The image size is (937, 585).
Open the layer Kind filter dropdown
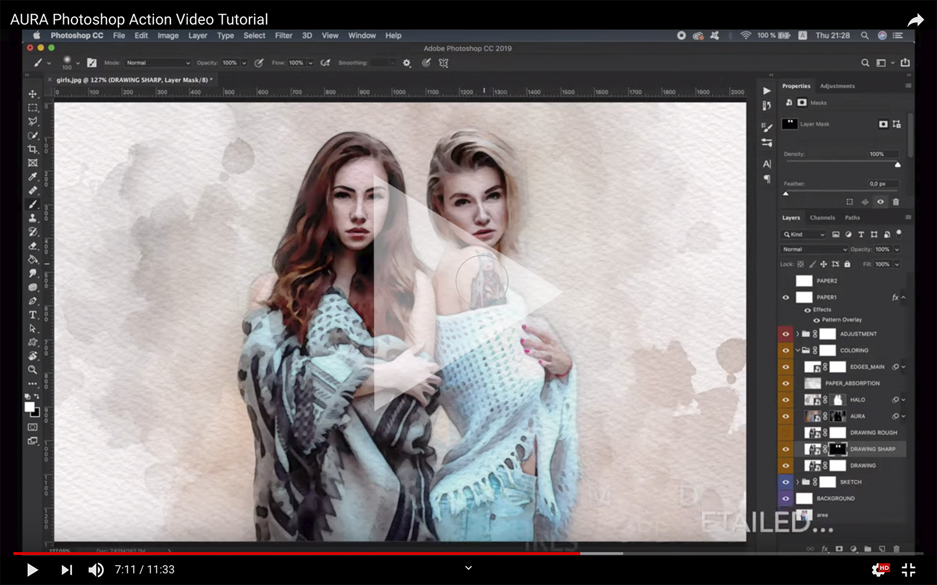(804, 235)
